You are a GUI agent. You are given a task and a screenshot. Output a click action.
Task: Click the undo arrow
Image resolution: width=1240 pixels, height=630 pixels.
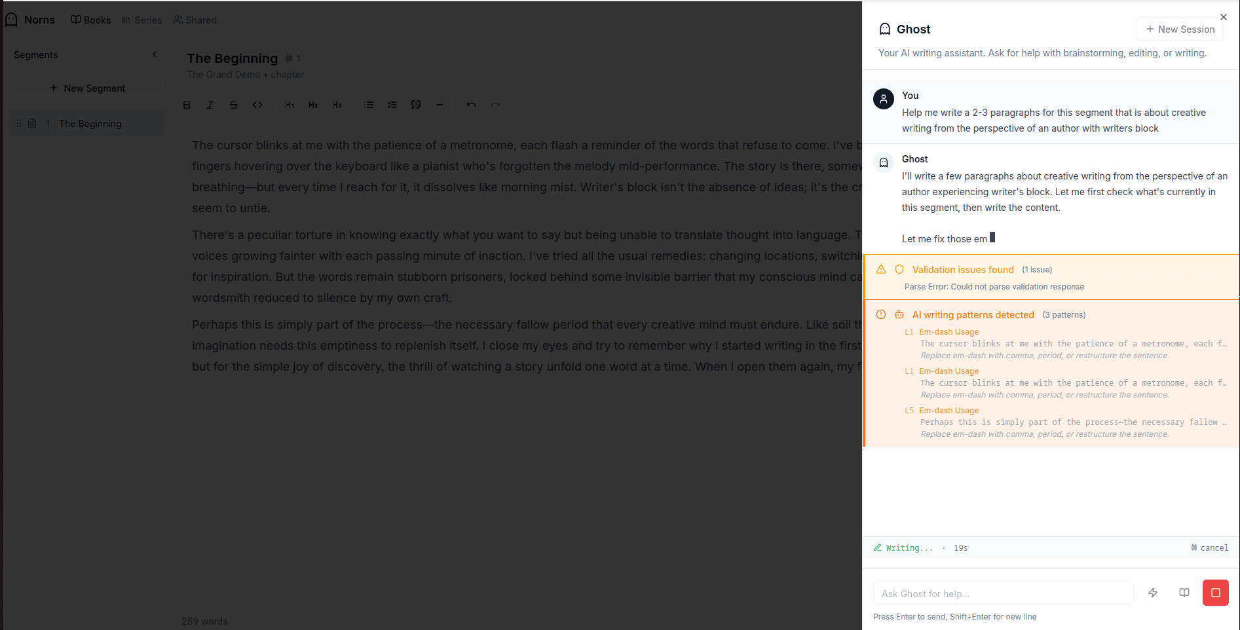pos(472,105)
